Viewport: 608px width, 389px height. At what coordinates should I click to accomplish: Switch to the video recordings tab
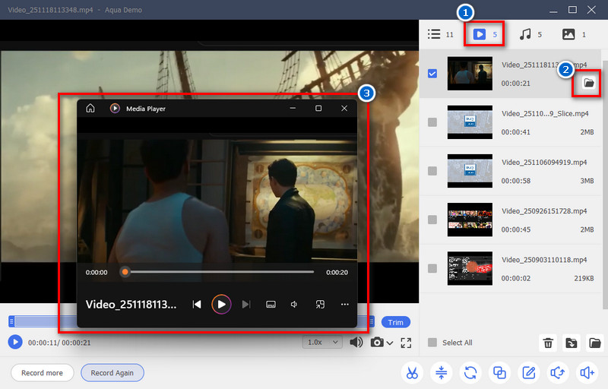(485, 34)
